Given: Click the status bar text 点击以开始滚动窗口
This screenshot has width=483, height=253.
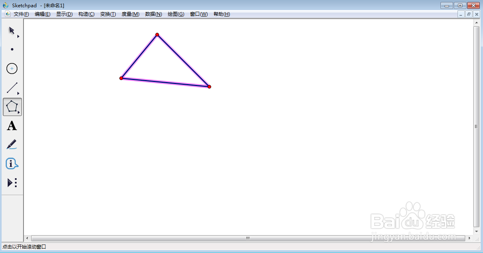Looking at the screenshot, I should [24, 247].
